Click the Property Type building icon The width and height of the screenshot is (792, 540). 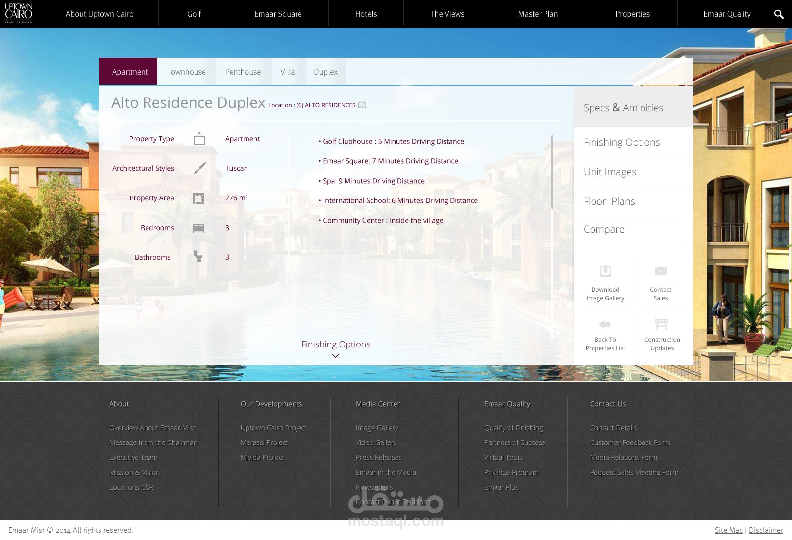199,139
